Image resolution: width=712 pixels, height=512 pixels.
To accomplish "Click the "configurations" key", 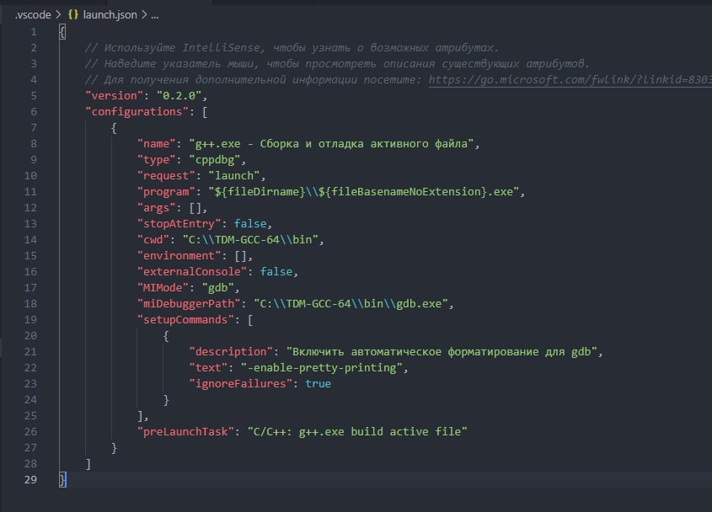I will (137, 112).
